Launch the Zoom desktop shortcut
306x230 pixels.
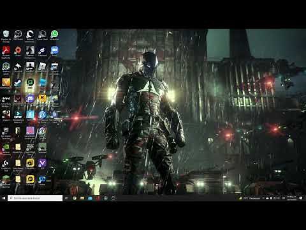pyautogui.click(x=54, y=52)
